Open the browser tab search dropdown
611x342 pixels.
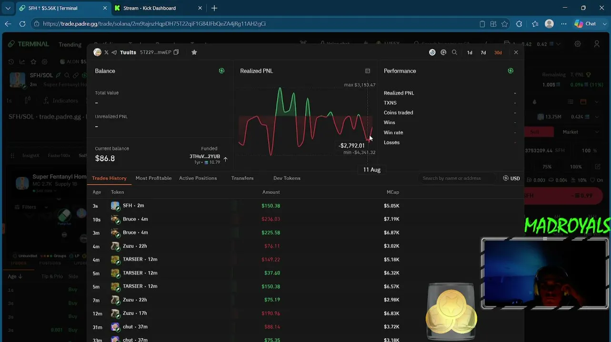pyautogui.click(x=8, y=8)
